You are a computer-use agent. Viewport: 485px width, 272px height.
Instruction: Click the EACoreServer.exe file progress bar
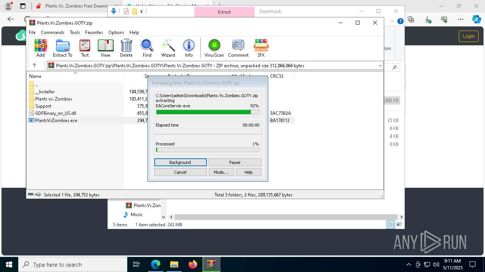coord(208,112)
